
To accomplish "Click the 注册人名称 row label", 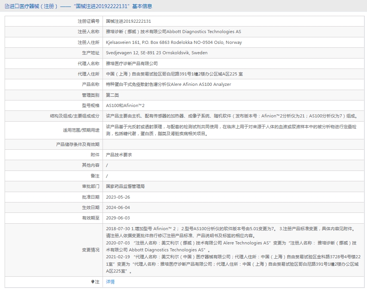I will [89, 32].
